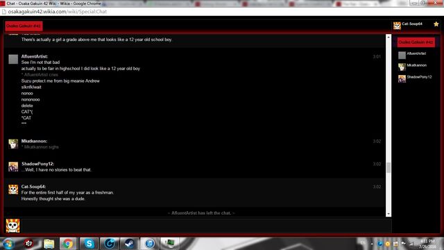This screenshot has width=444, height=250.
Task: Open the file explorer folder icon
Action: point(49,244)
